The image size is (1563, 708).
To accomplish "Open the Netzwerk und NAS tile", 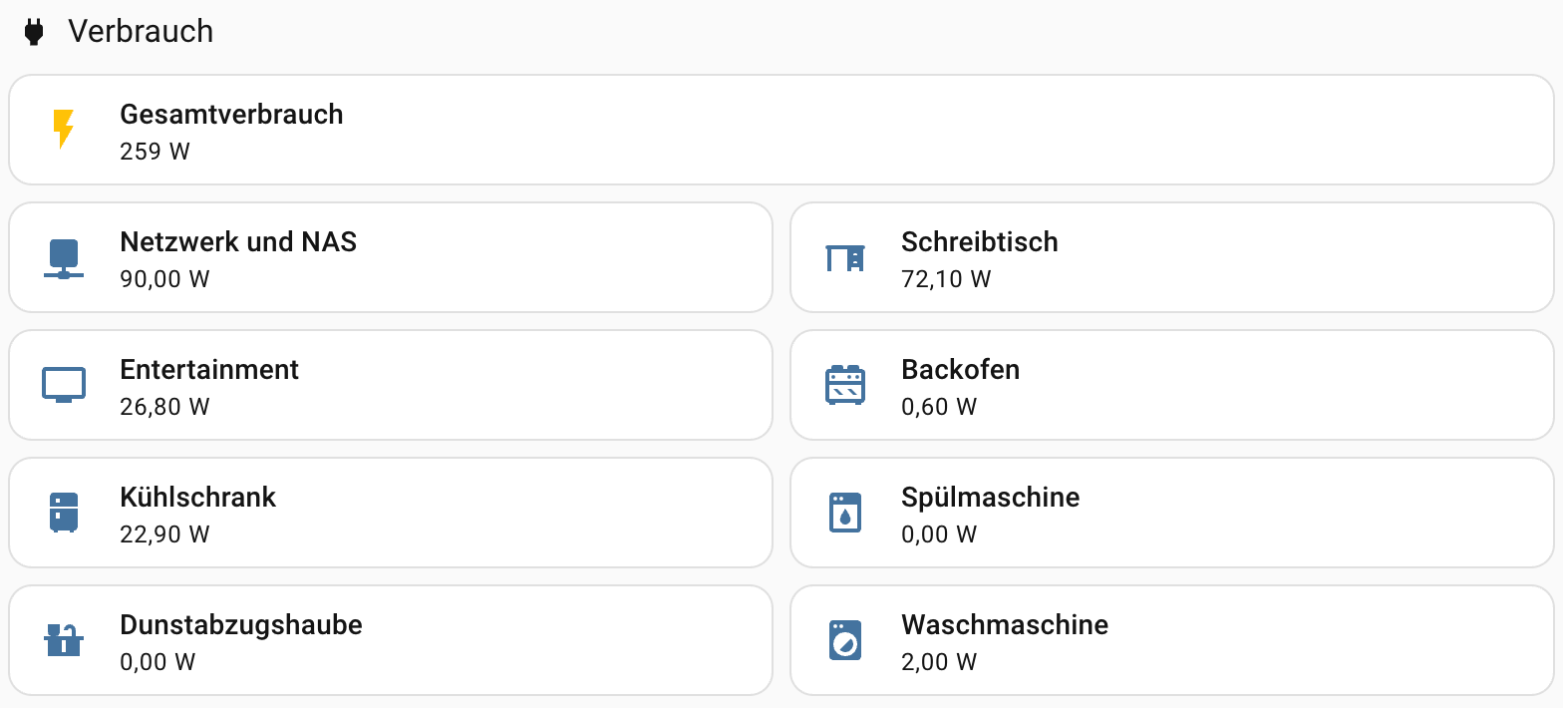I will [x=391, y=257].
